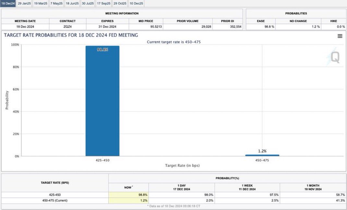This screenshot has height=210, width=347.
Task: Click the 2.0% one-day cell
Action: 182,201
